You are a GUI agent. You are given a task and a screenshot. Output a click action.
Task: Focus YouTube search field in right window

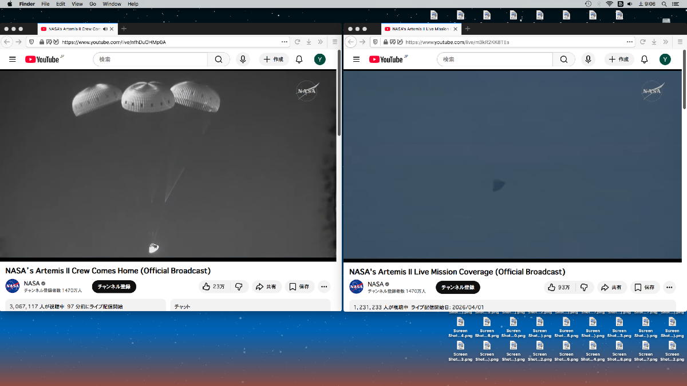pos(495,59)
